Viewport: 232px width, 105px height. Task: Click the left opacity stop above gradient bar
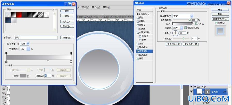click(x=6, y=53)
